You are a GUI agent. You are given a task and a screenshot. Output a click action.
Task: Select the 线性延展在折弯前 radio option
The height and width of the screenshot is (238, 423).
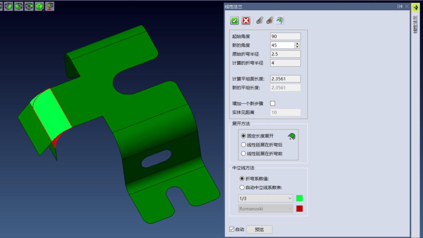[x=243, y=154]
